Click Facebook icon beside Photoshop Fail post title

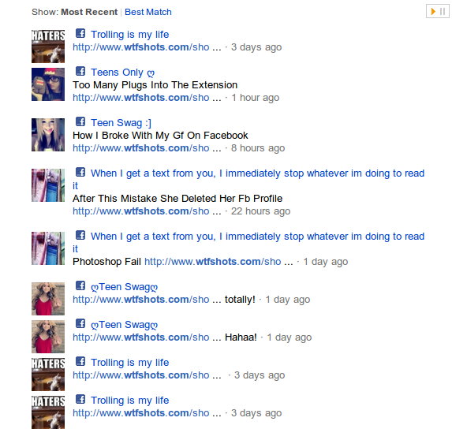tap(80, 235)
